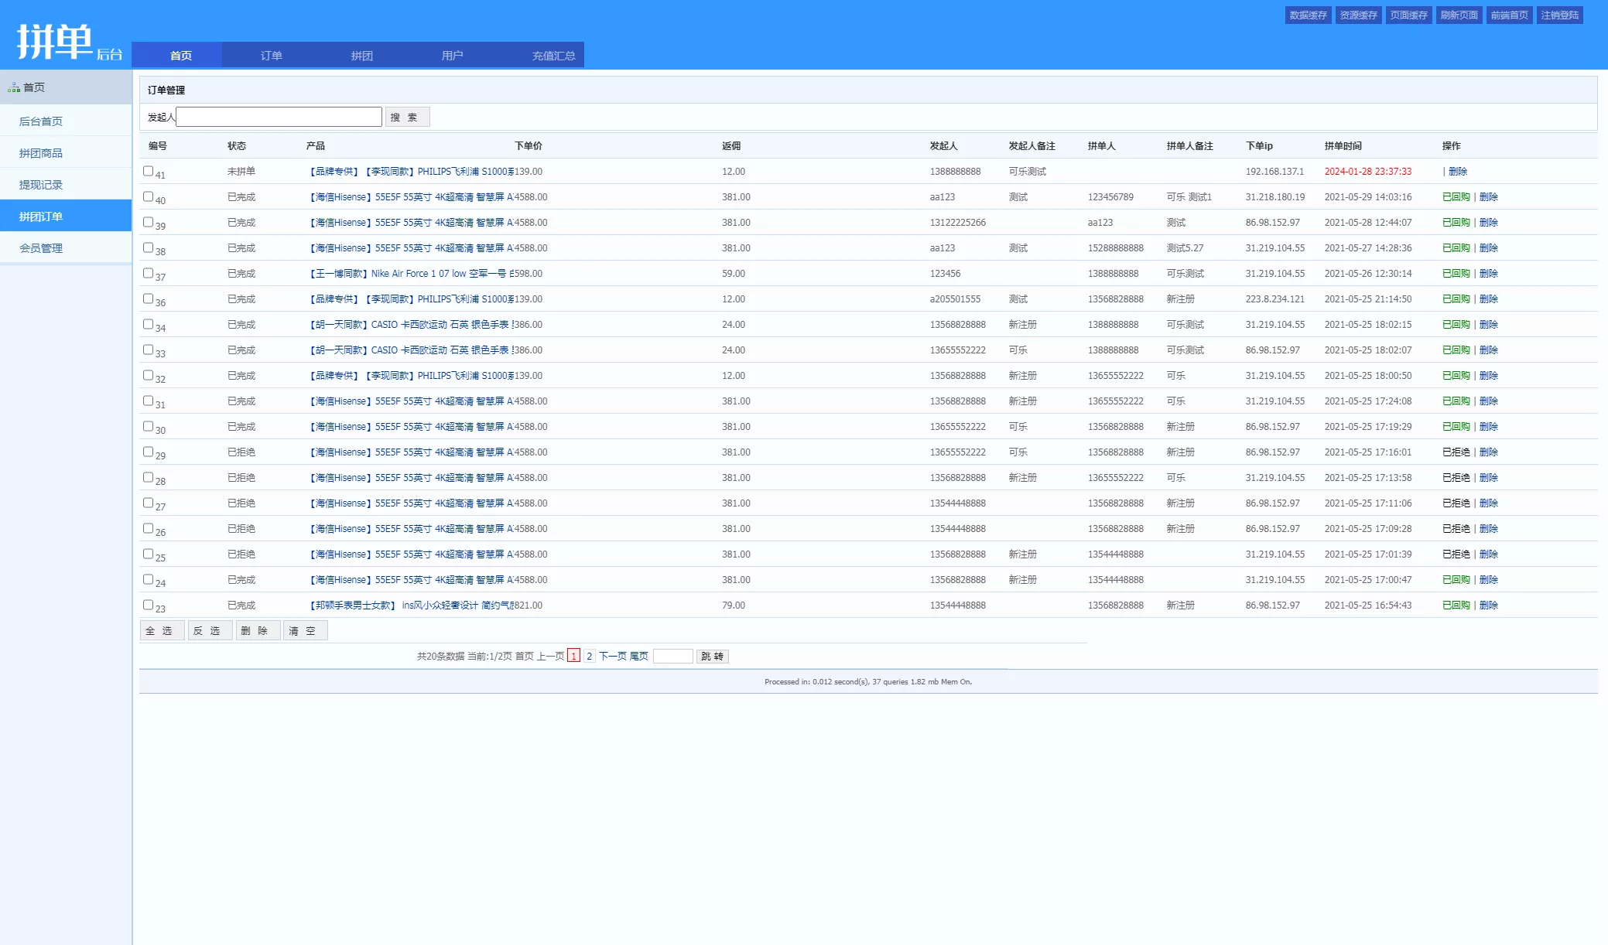This screenshot has width=1608, height=945.
Task: Go to page 2 in pagination
Action: tap(589, 657)
